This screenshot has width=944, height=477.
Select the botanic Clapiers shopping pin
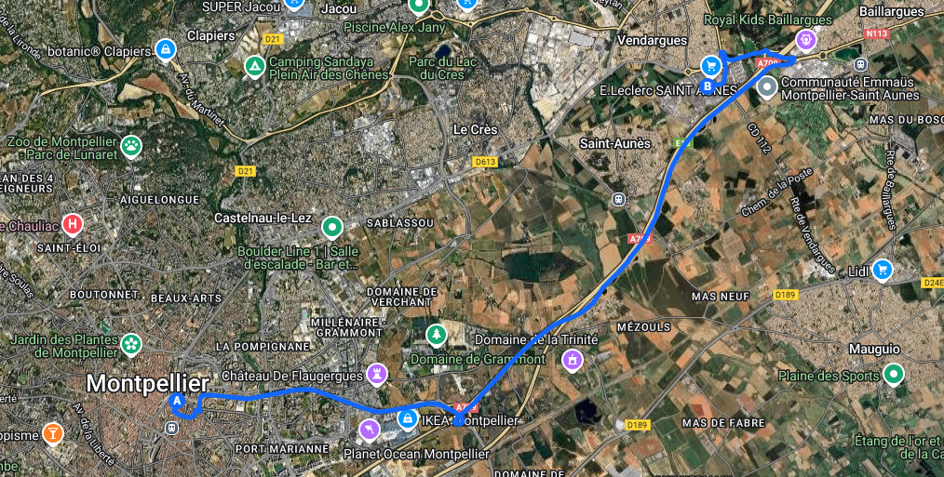165,49
